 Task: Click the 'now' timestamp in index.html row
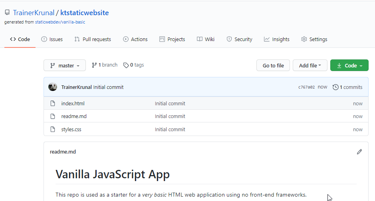coord(358,104)
